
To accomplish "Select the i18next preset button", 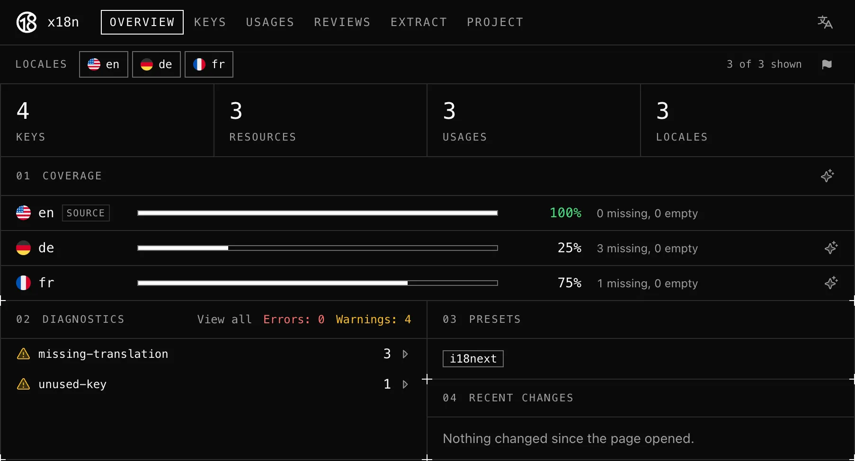I will point(473,359).
